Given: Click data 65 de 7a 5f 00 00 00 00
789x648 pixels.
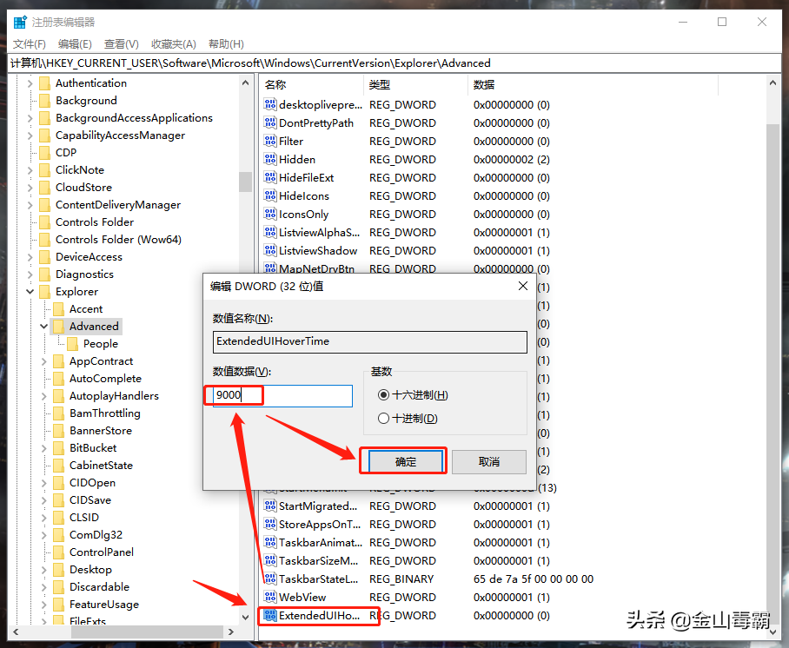Looking at the screenshot, I should coord(534,579).
